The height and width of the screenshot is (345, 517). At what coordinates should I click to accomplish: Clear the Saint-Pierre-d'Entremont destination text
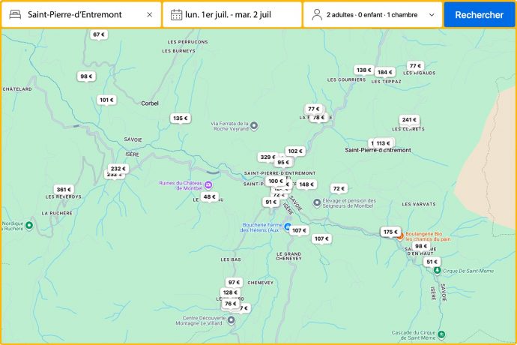(149, 14)
